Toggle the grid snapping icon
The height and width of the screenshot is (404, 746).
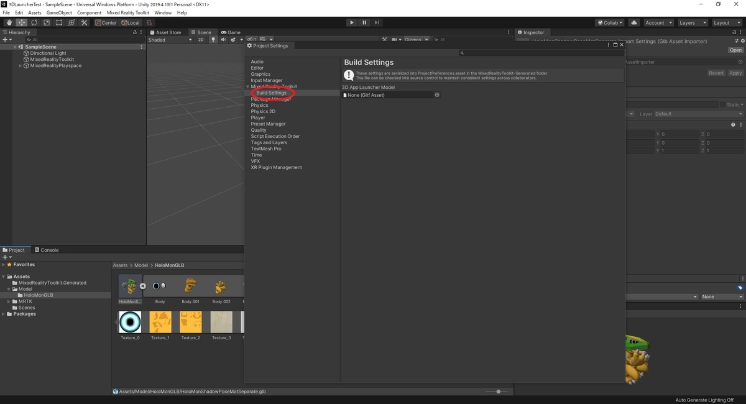149,22
